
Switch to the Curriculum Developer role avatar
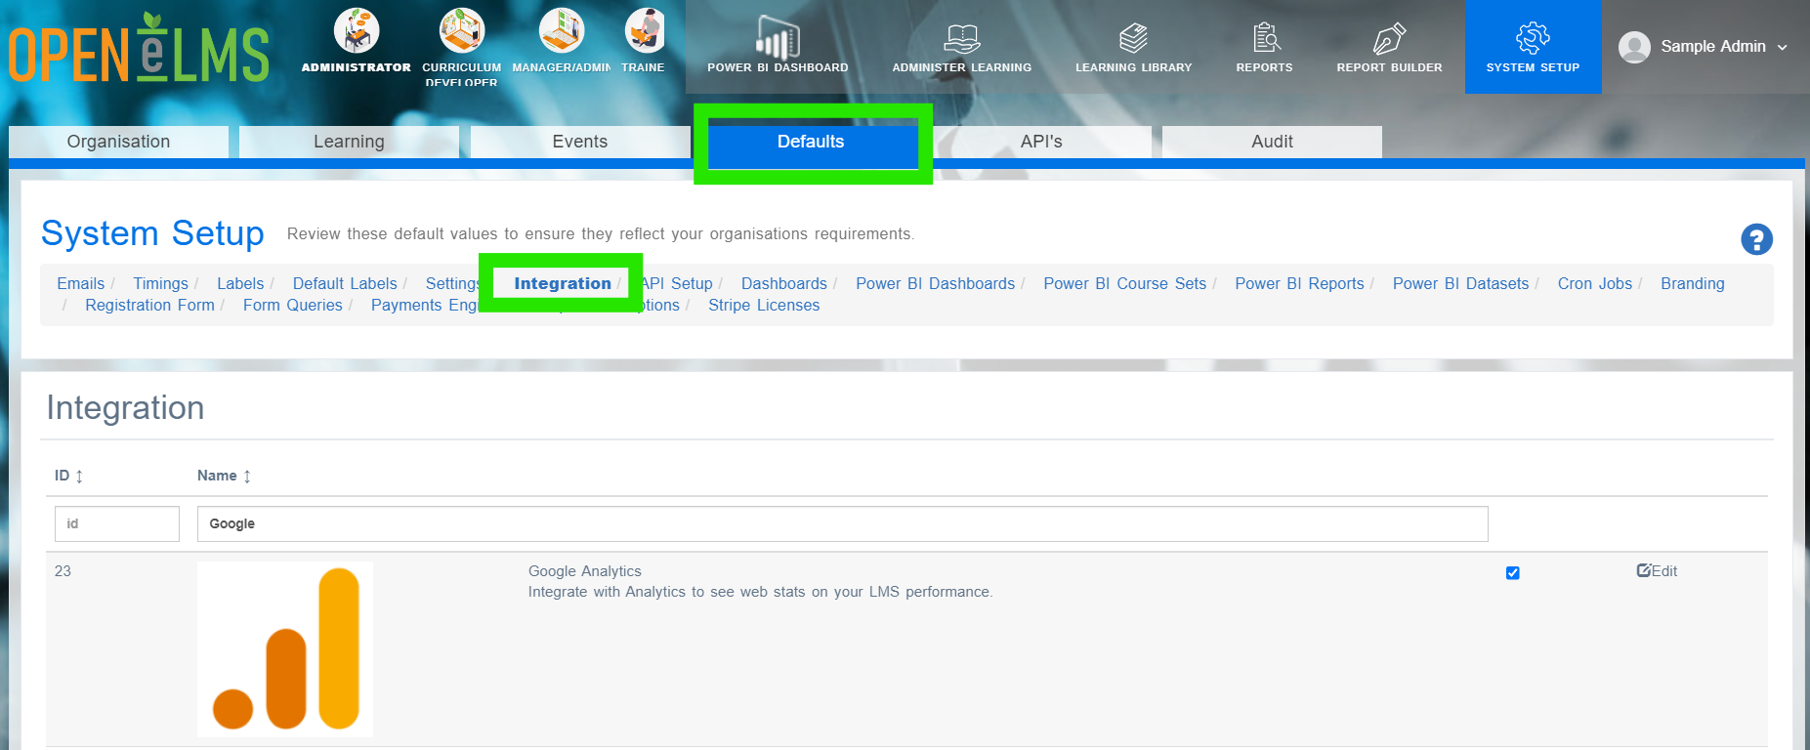tap(461, 30)
